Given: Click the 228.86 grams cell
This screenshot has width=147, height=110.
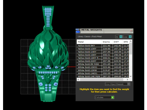Looking at the screenshot, I should click(x=107, y=49).
